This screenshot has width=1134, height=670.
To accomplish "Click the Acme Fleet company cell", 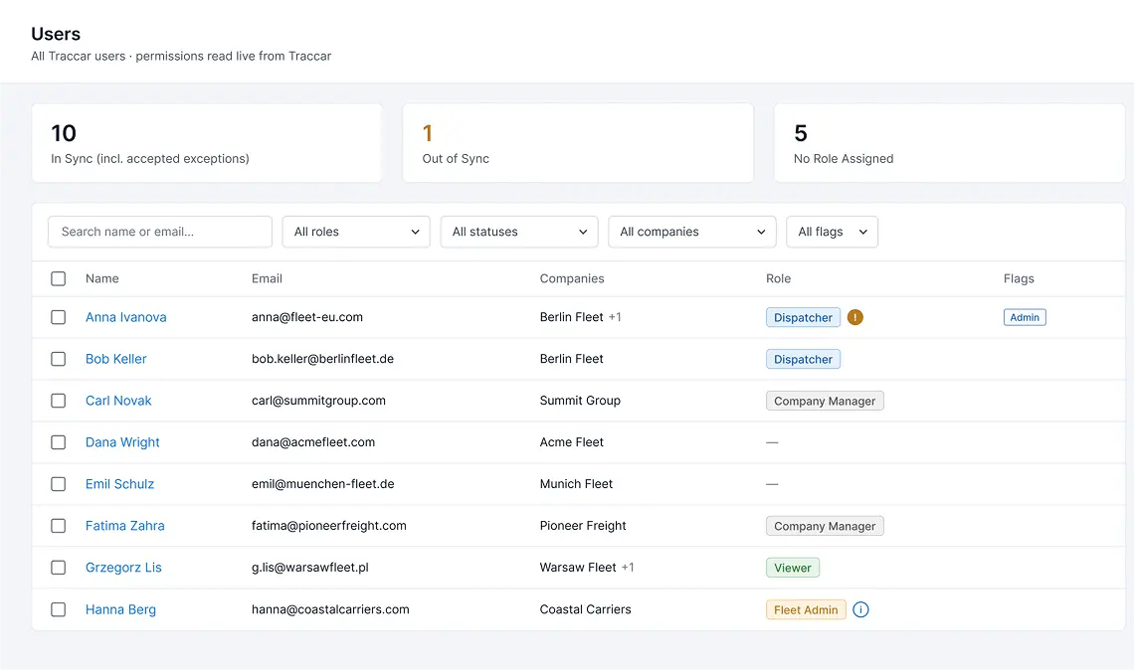I will click(571, 442).
